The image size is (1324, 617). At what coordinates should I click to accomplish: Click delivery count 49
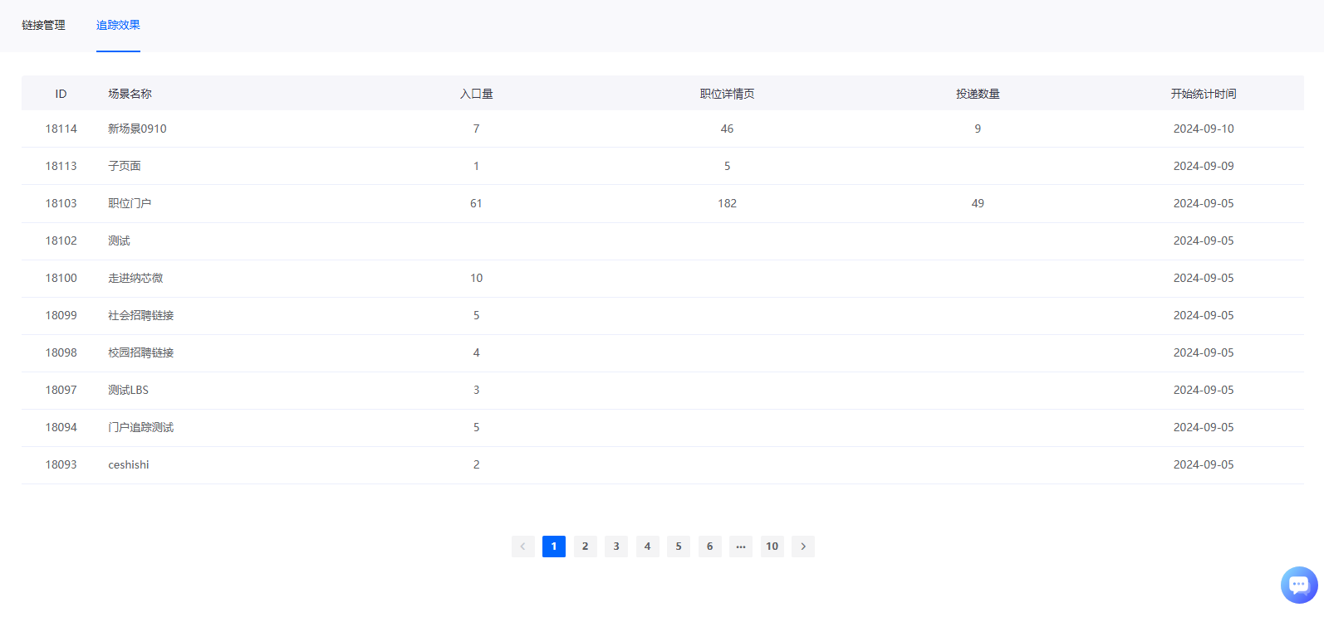click(x=978, y=203)
